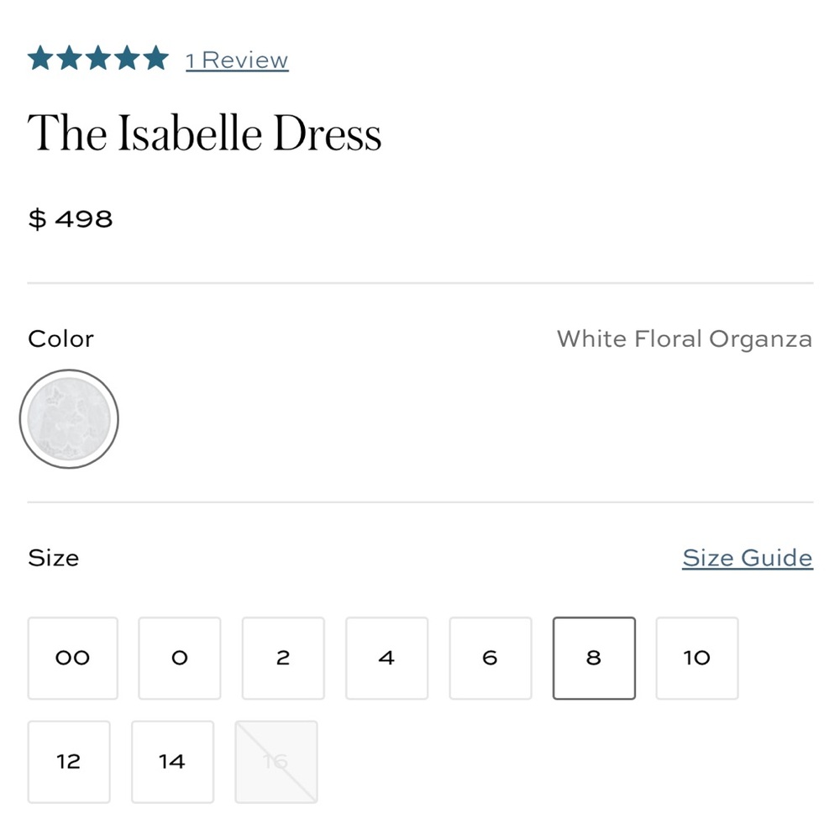Select size 8

click(594, 658)
